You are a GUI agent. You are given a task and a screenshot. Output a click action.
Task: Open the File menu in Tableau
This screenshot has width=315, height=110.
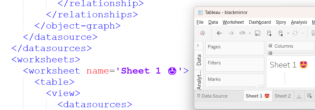coord(200,22)
